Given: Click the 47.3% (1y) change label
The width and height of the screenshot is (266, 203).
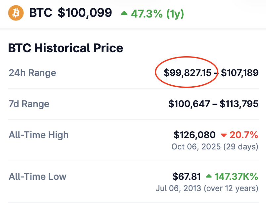Looking at the screenshot, I should coord(157,14).
